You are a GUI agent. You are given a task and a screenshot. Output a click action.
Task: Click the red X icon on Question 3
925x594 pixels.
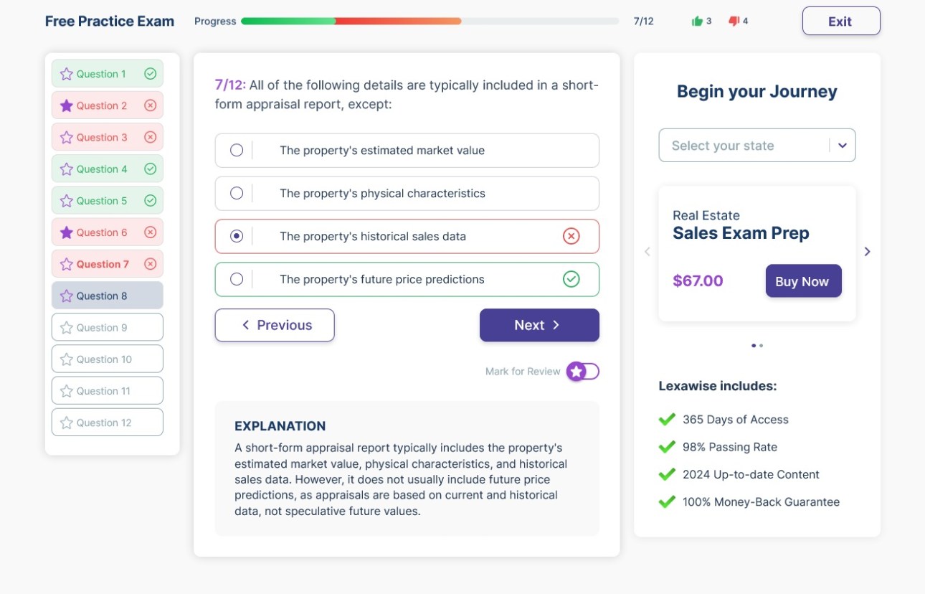(150, 137)
